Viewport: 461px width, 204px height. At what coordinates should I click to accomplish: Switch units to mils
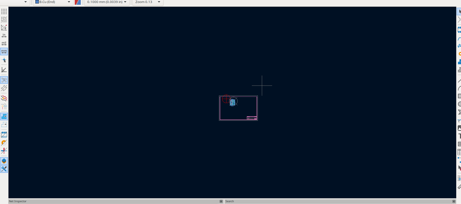click(x=4, y=43)
